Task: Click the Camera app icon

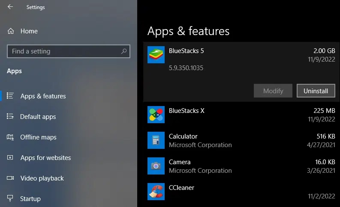Action: click(x=156, y=166)
